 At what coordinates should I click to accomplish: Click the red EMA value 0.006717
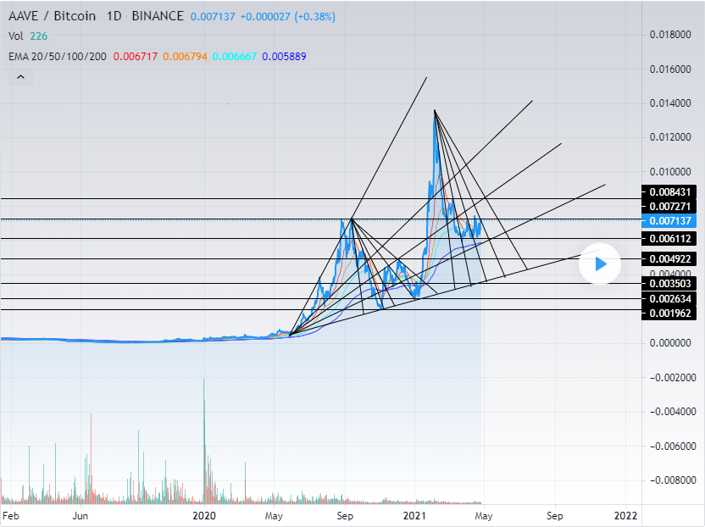point(134,56)
